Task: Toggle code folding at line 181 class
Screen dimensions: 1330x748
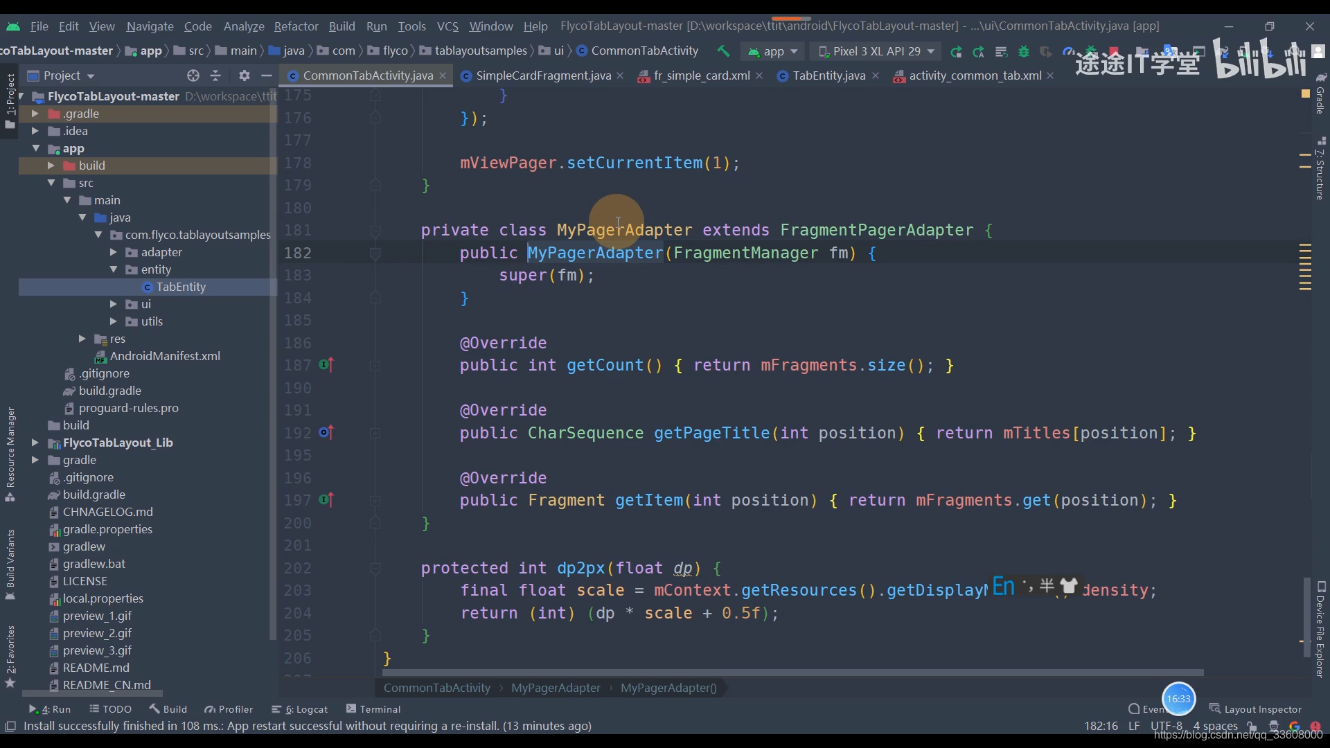Action: tap(375, 231)
